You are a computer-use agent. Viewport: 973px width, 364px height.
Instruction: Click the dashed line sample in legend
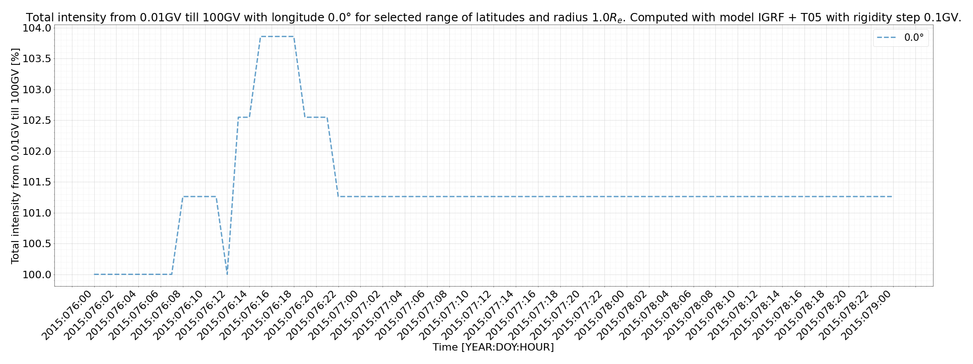(x=887, y=38)
